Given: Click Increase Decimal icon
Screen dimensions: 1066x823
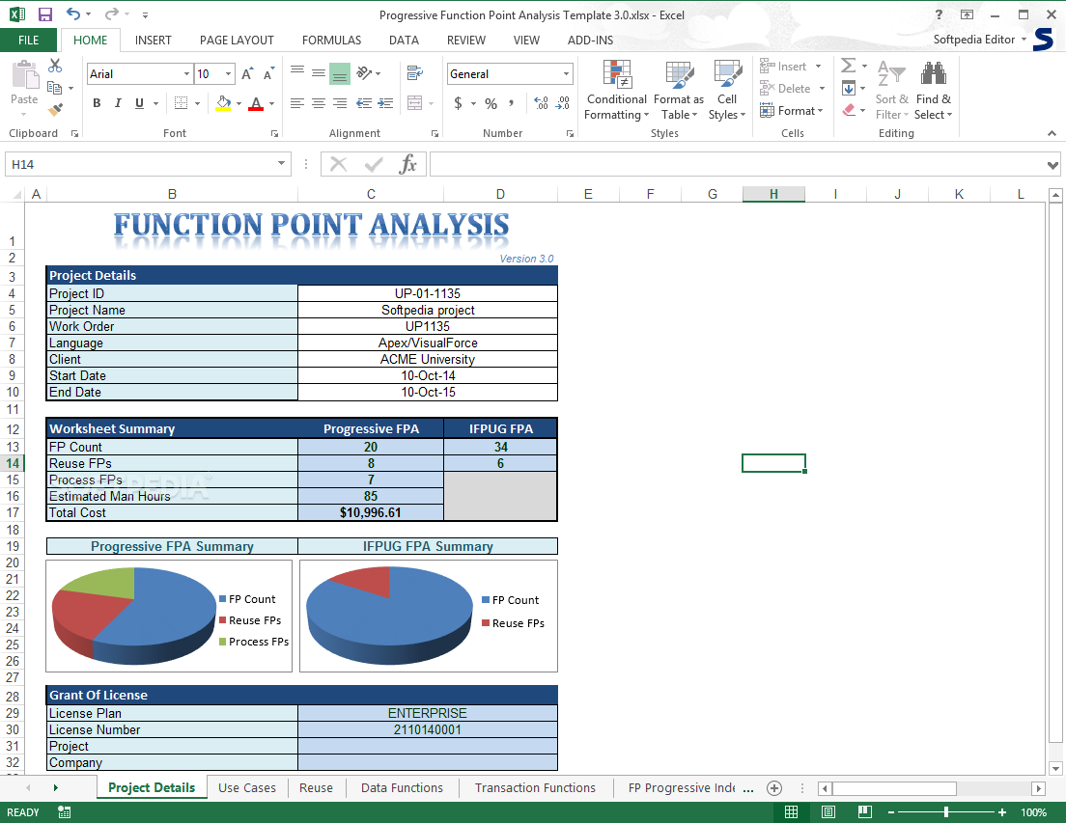Looking at the screenshot, I should [x=541, y=103].
